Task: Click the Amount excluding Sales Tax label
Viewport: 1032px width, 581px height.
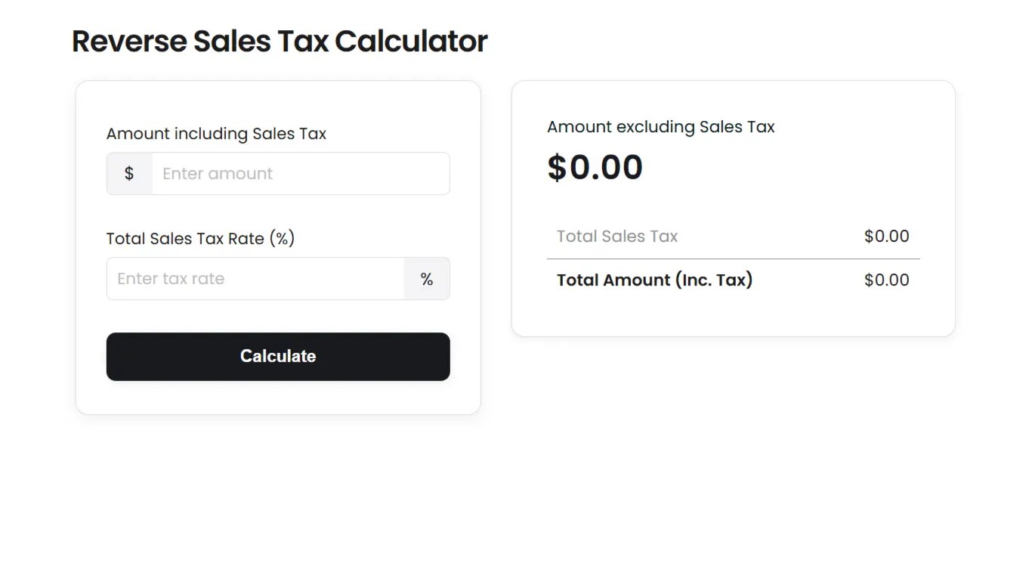Action: [660, 127]
